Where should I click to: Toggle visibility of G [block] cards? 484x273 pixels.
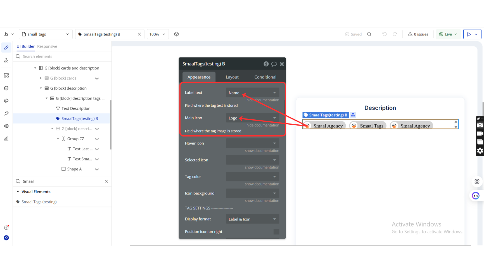click(x=97, y=78)
